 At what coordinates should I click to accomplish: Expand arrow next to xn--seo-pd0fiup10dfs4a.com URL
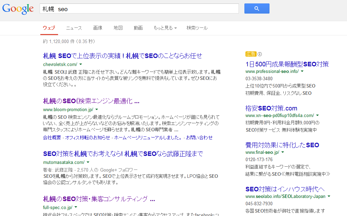pos(317,115)
